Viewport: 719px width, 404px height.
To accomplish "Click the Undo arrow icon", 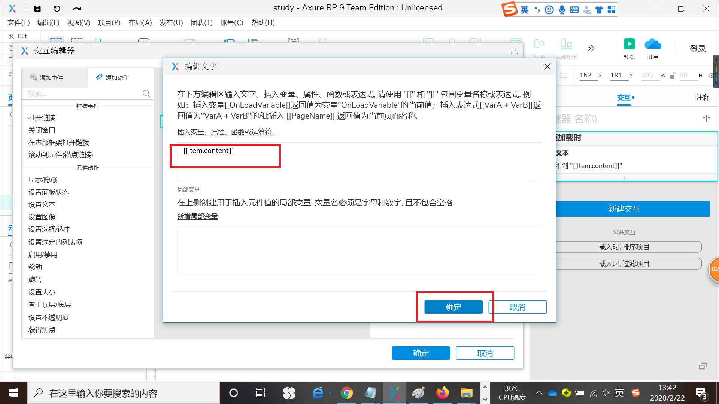I will click(x=57, y=8).
